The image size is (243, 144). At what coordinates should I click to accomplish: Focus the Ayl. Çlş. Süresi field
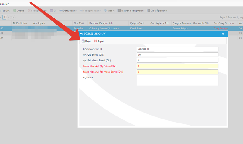(x=178, y=55)
